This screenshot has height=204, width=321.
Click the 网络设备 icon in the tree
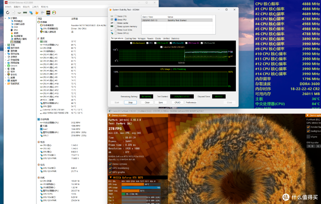point(9,63)
